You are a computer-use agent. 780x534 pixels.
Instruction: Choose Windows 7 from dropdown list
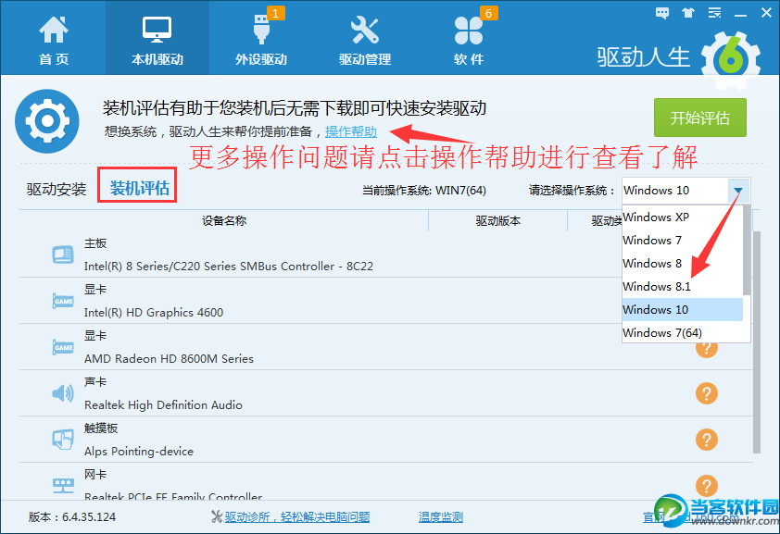click(682, 241)
